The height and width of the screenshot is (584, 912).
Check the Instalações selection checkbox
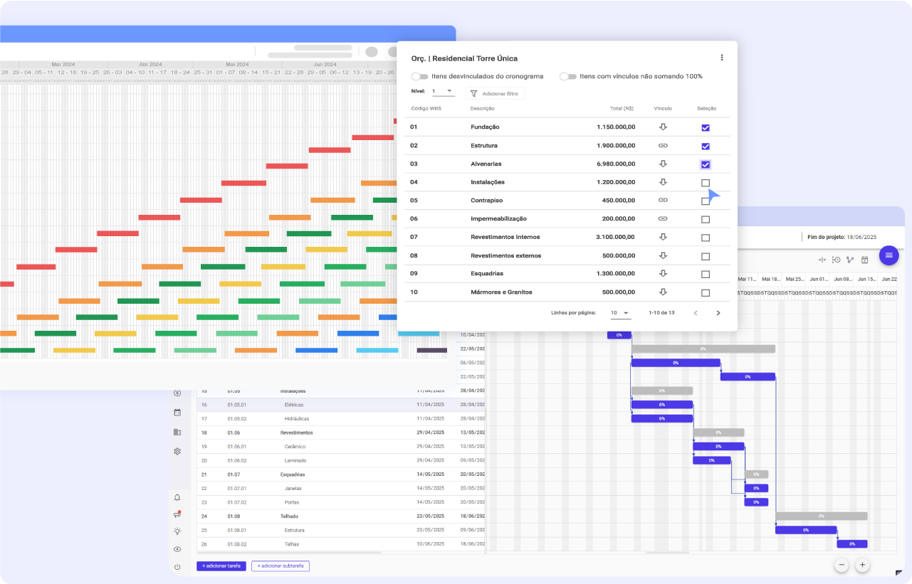pyautogui.click(x=706, y=183)
